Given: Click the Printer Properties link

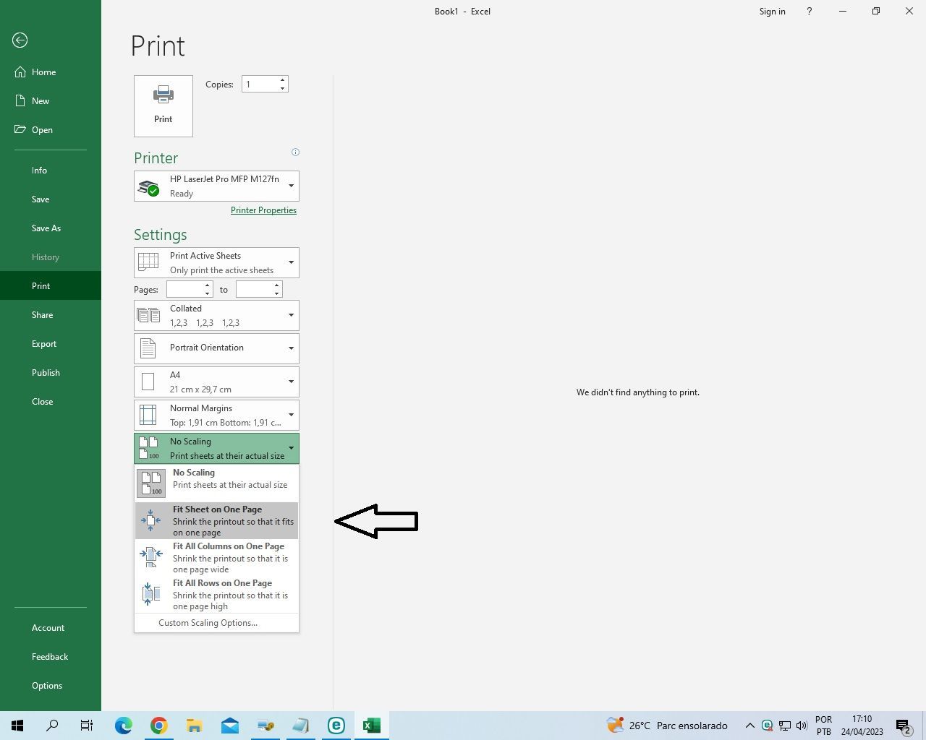Looking at the screenshot, I should (x=263, y=210).
